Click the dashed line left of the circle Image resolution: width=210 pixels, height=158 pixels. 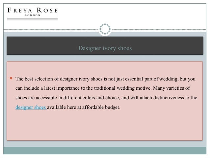coord(49,29)
